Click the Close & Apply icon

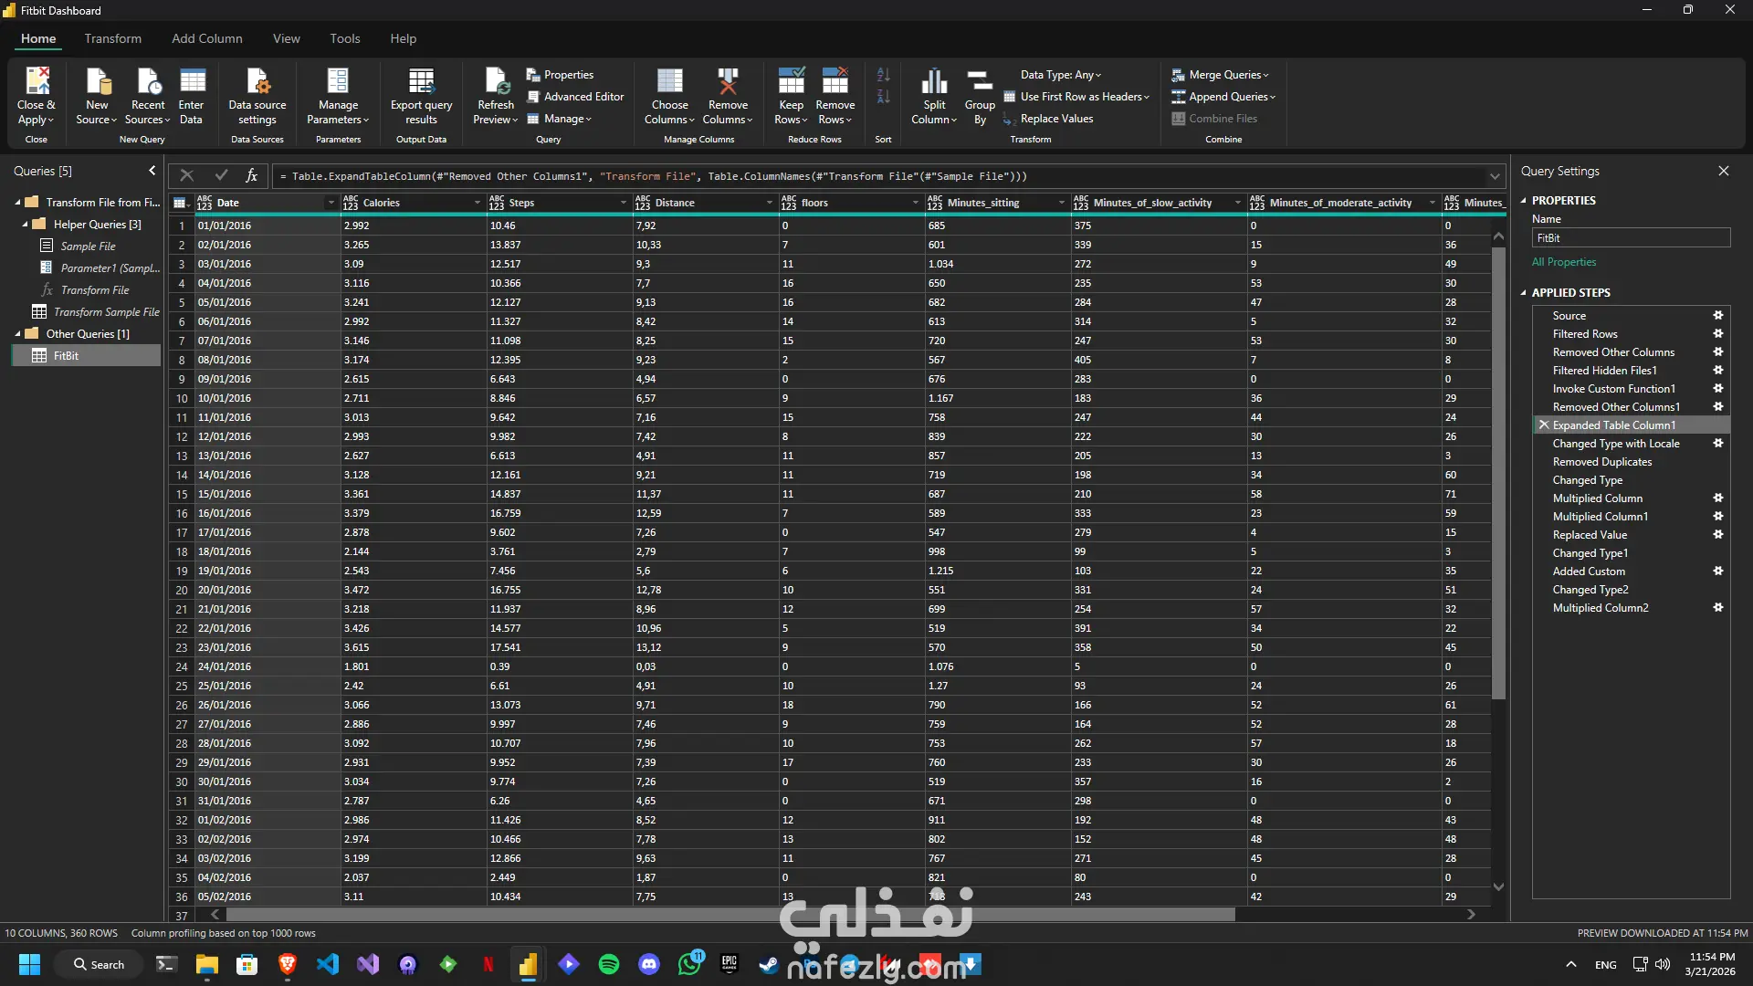pyautogui.click(x=37, y=82)
